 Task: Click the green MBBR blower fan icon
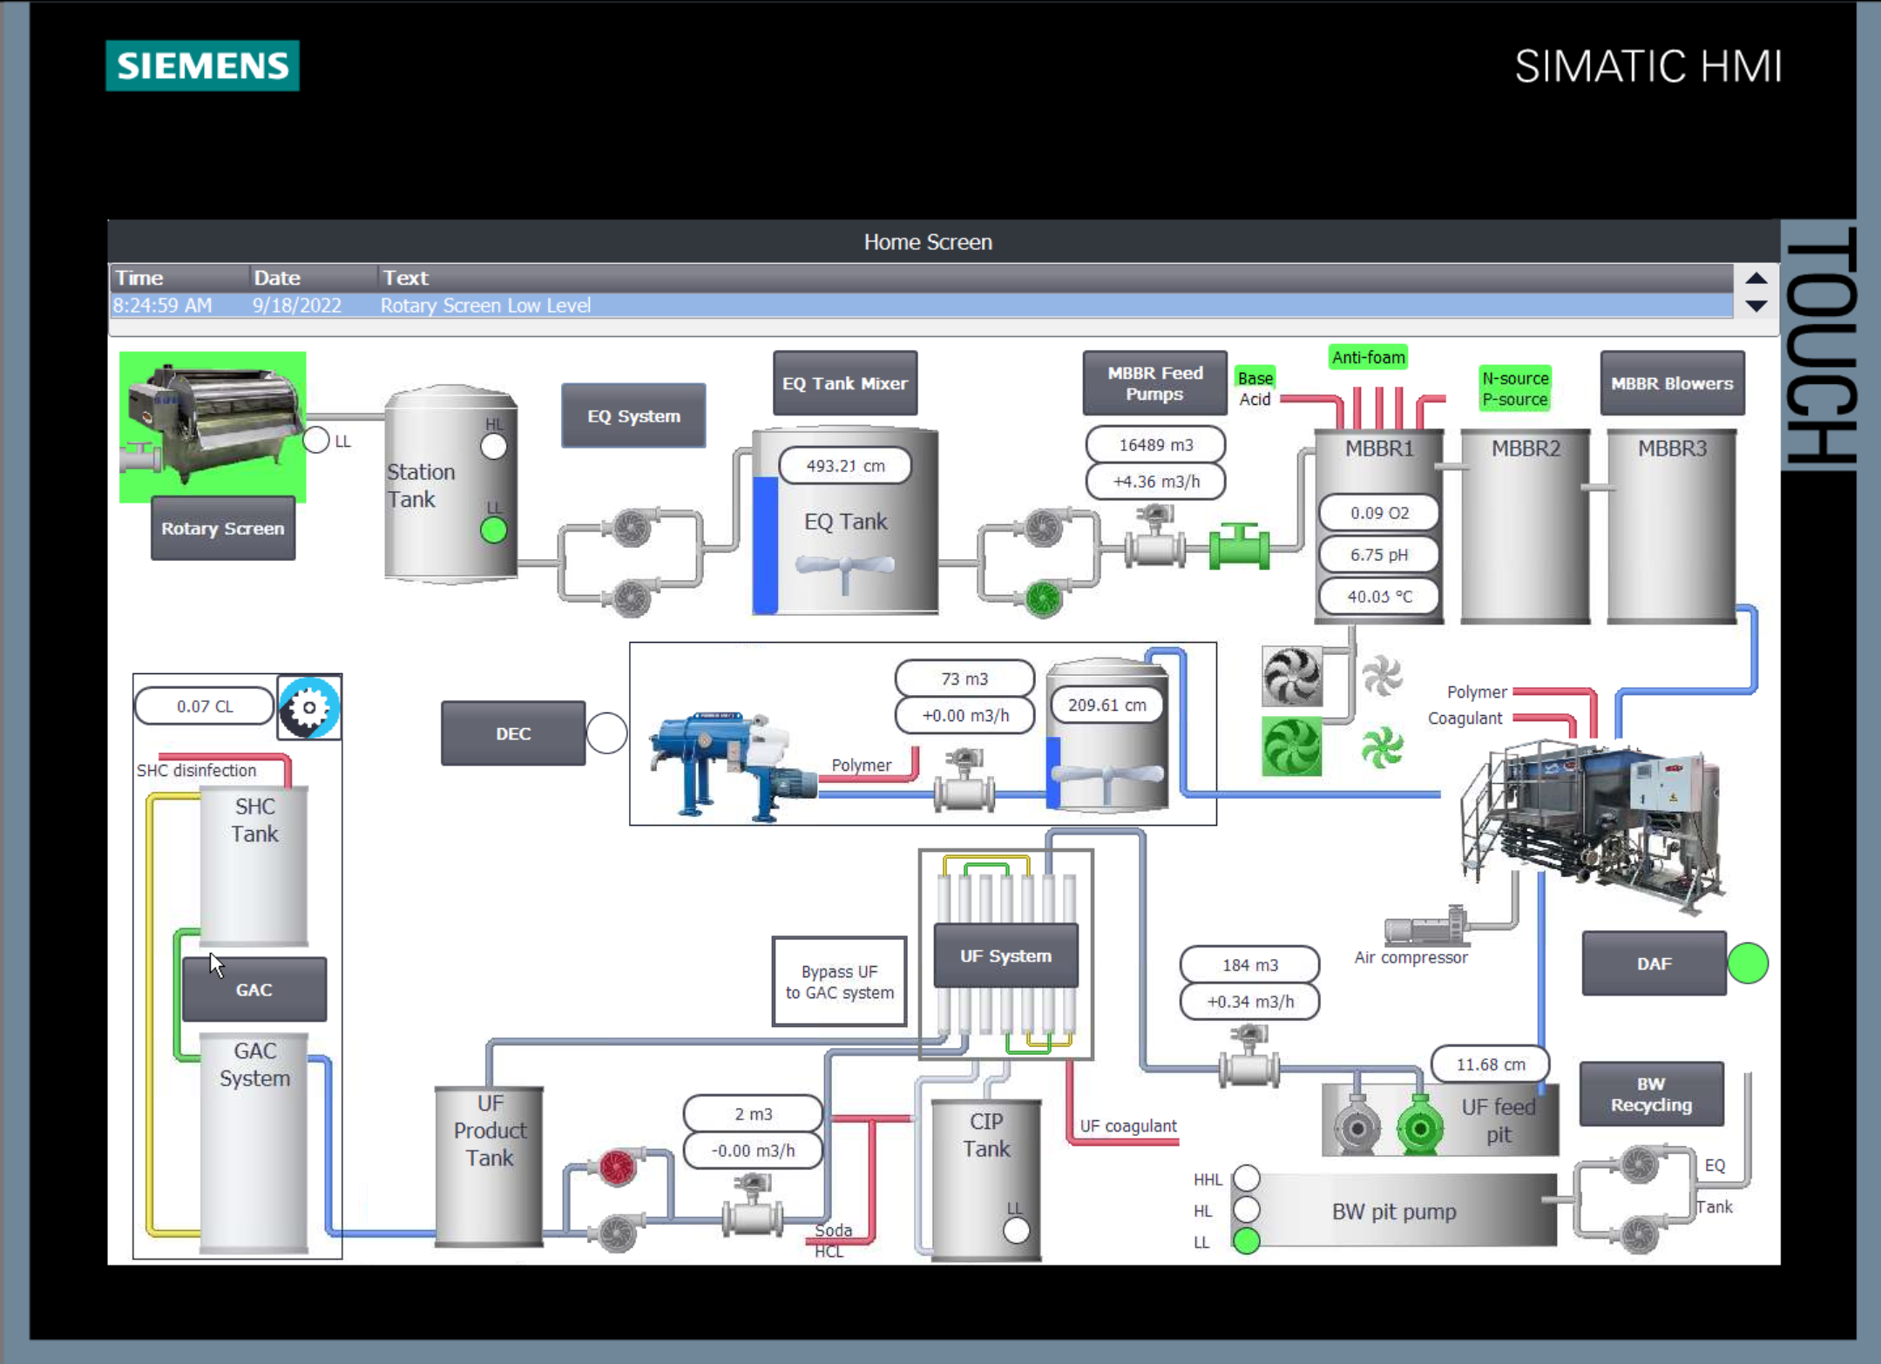tap(1291, 746)
